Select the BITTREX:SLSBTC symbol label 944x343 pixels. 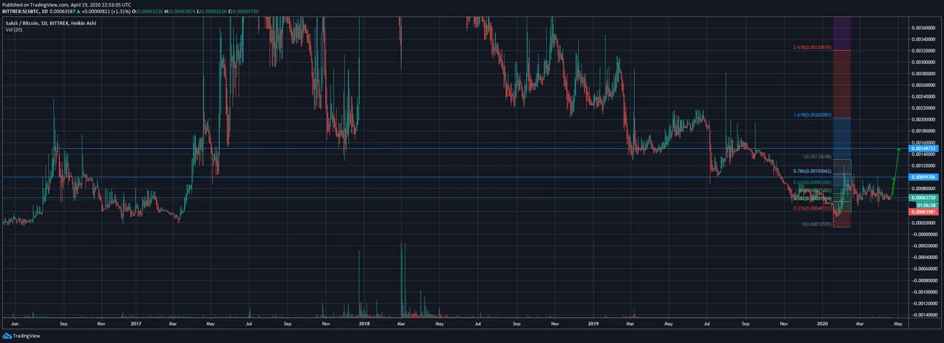click(x=21, y=11)
